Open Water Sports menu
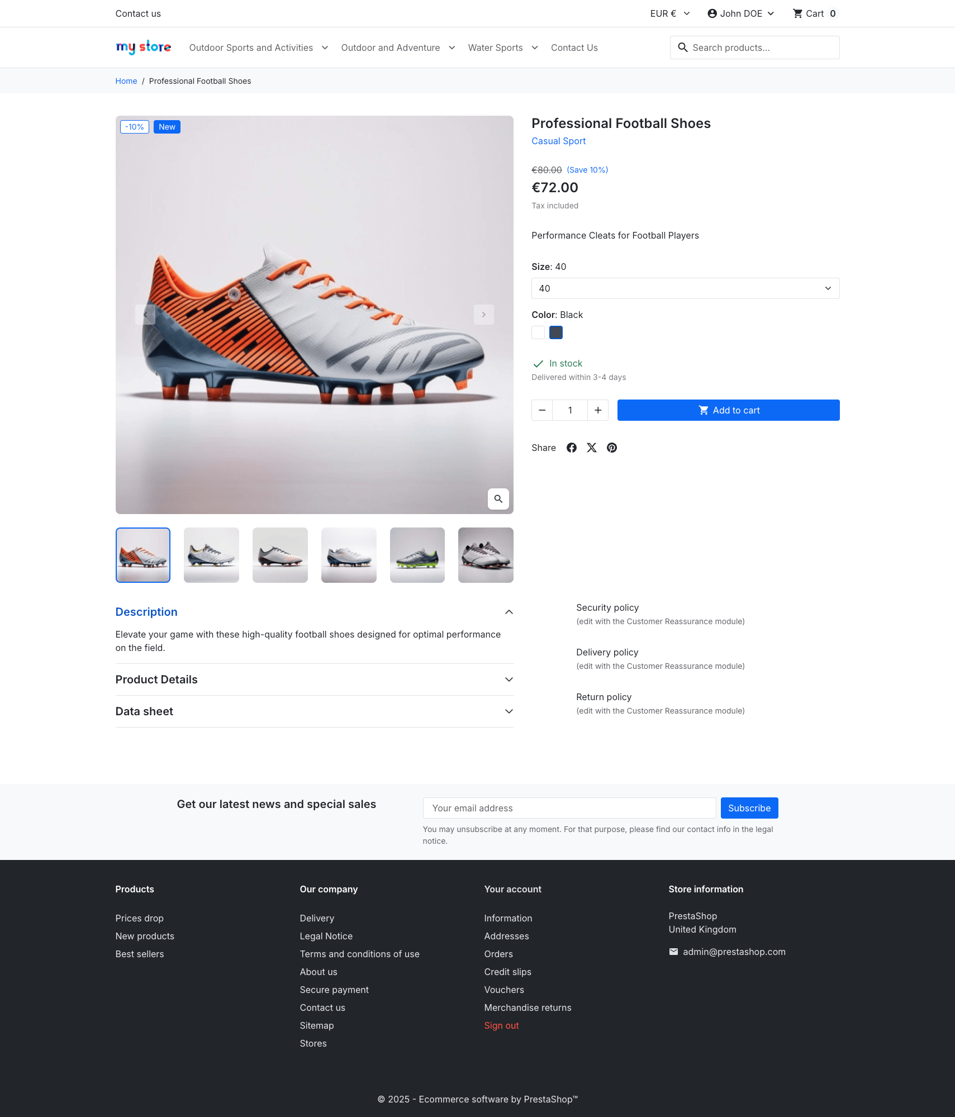The height and width of the screenshot is (1117, 955). [x=503, y=47]
